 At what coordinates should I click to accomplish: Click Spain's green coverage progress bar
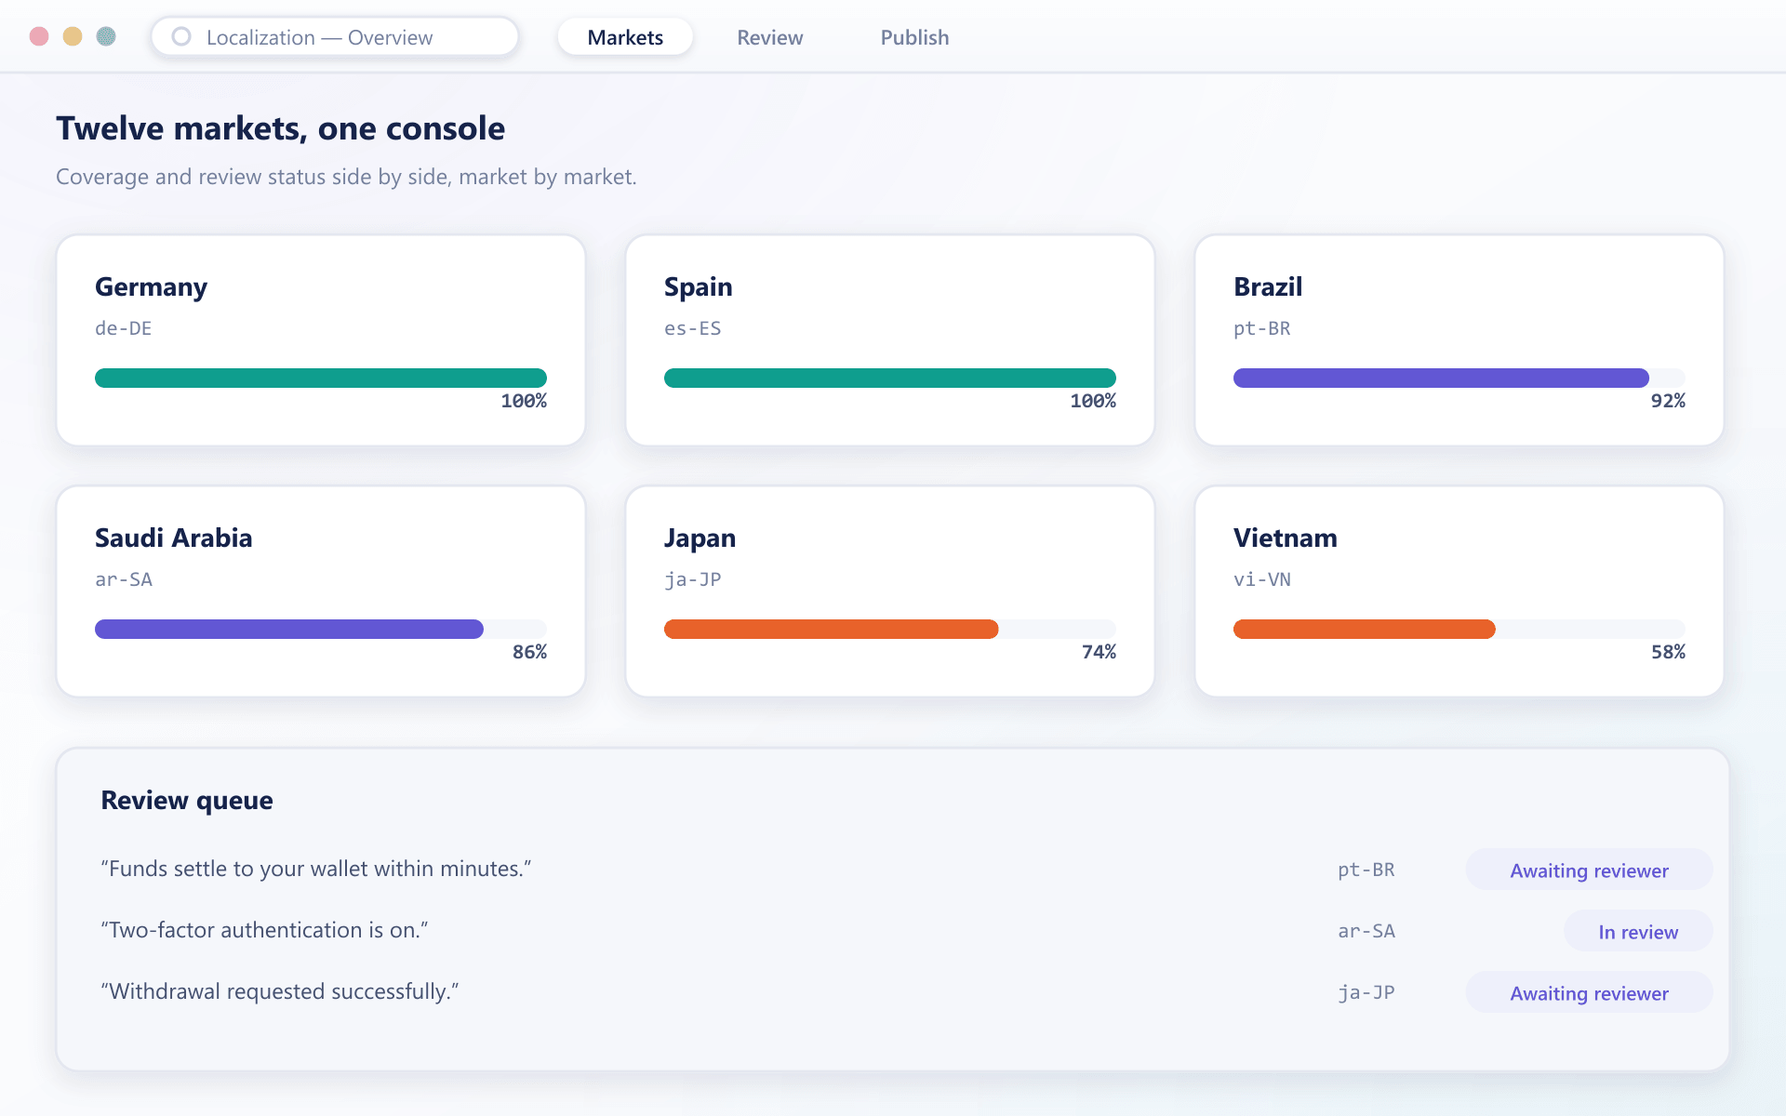pos(890,378)
